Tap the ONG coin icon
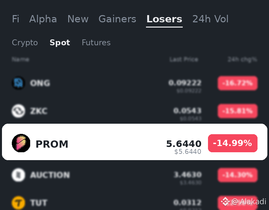The image size is (269, 210). (18, 83)
